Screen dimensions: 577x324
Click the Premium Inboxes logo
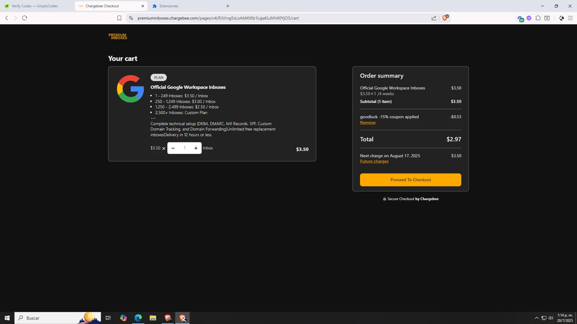[x=118, y=36]
